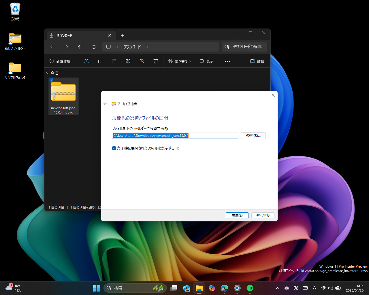369x295 pixels.
Task: Toggle the 詳細 details pane
Action: [x=257, y=61]
